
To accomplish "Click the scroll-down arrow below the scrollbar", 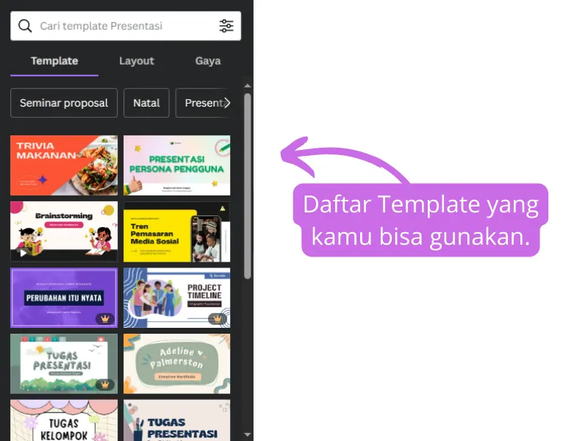I will [248, 434].
